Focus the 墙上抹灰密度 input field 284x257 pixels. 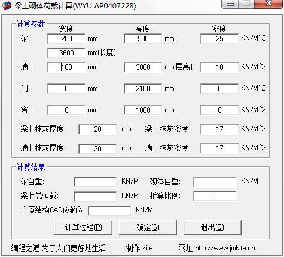[x=219, y=148]
